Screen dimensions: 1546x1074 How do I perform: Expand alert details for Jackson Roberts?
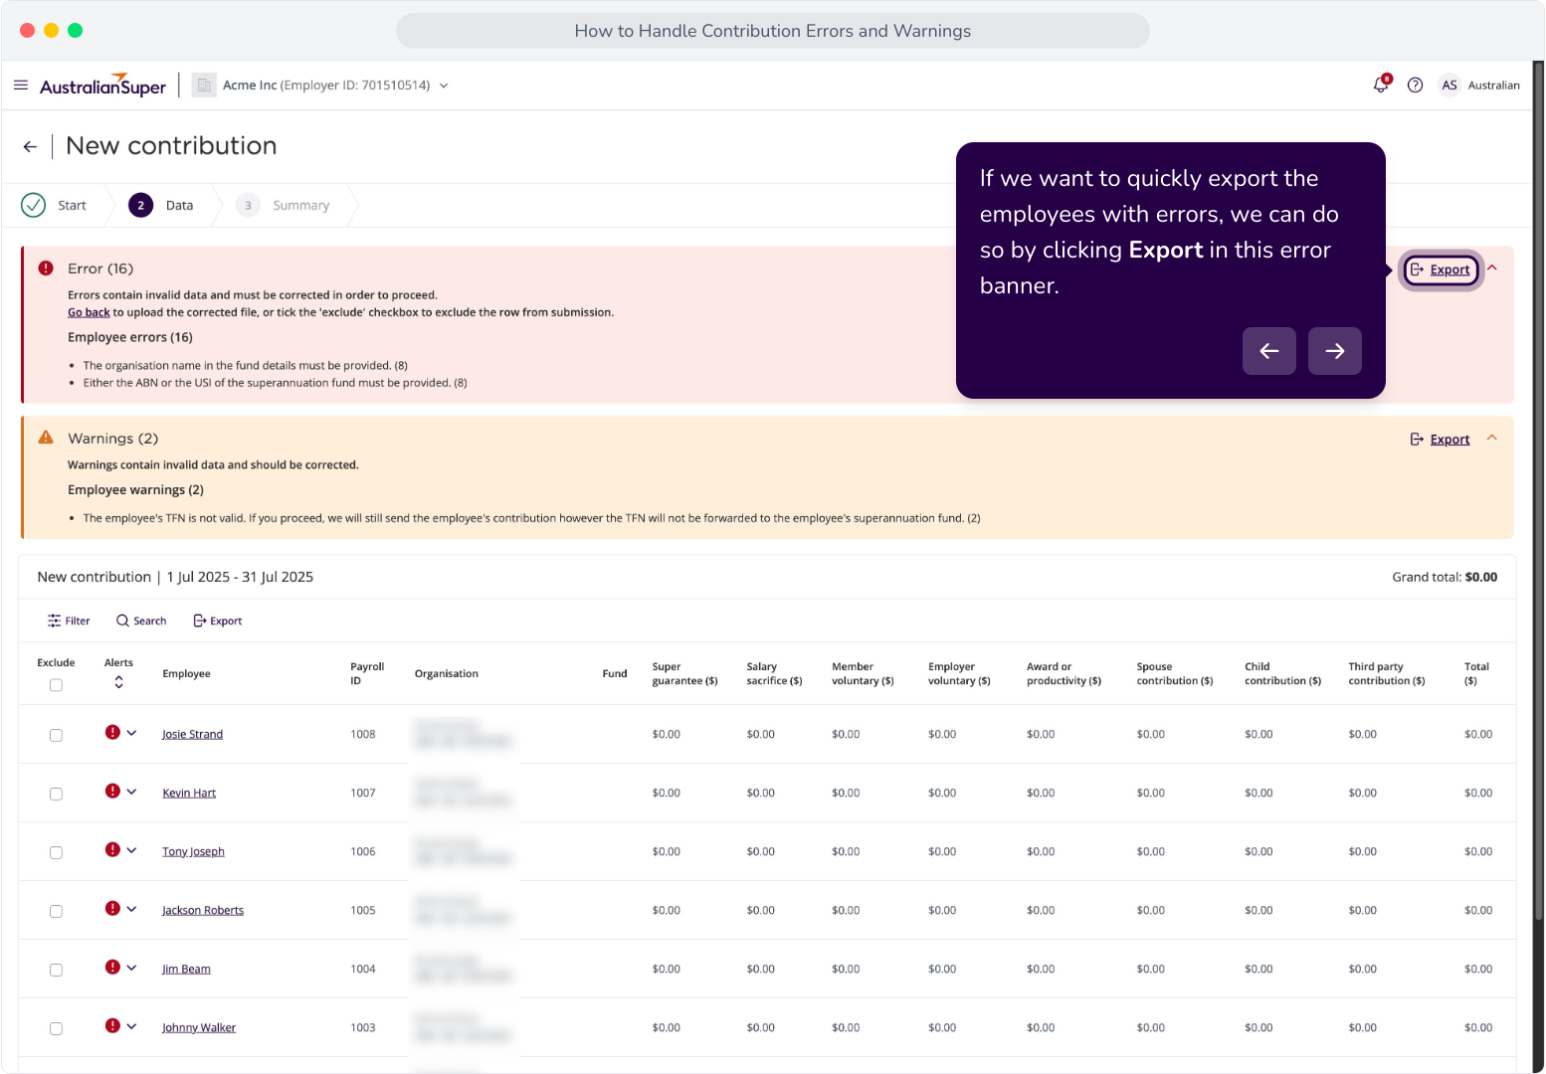tap(131, 909)
